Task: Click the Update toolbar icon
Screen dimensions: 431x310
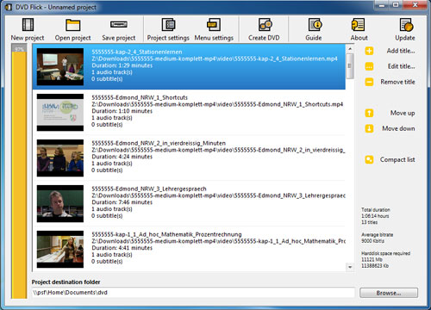Action: pos(406,25)
